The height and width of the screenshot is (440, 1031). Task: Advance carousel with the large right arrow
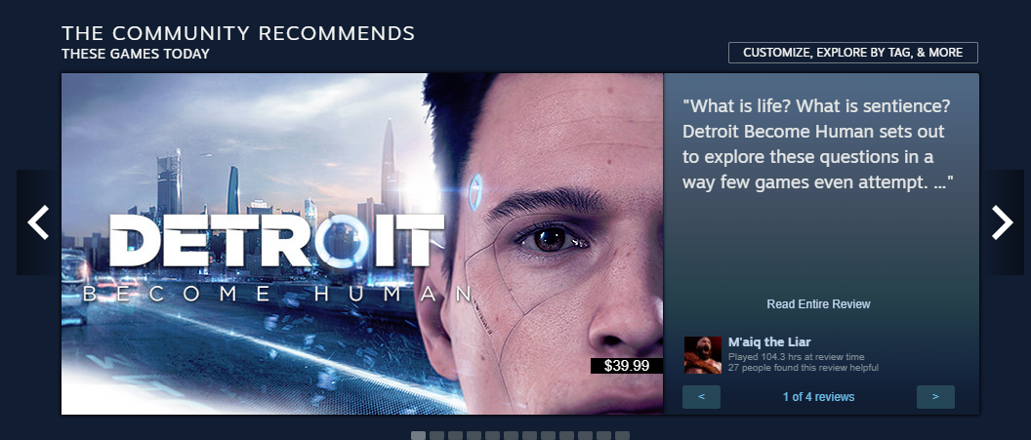[1002, 222]
